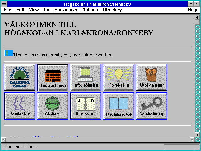Click the Swedish flag icon
This screenshot has height=151, width=201.
point(9,53)
